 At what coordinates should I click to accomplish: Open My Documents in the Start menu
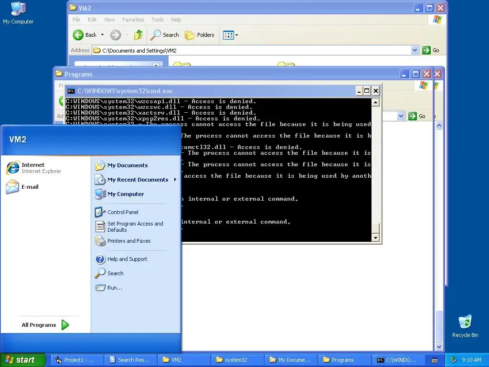121,165
